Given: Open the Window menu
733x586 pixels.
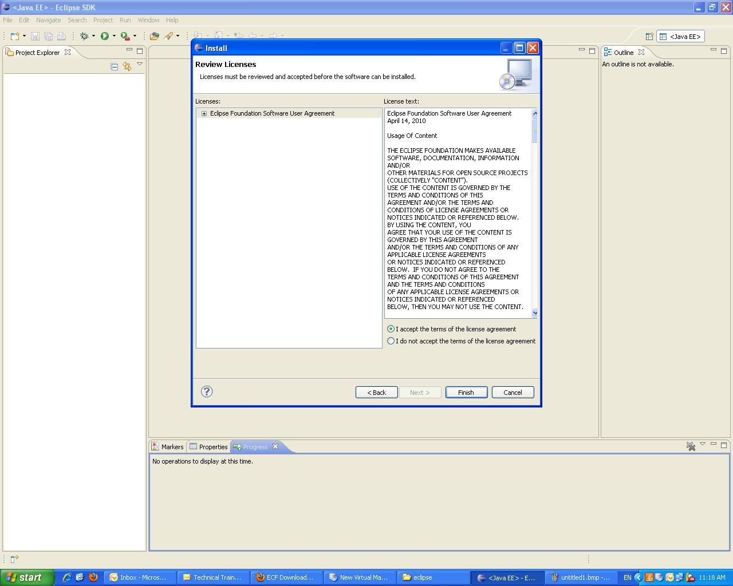Looking at the screenshot, I should point(149,20).
